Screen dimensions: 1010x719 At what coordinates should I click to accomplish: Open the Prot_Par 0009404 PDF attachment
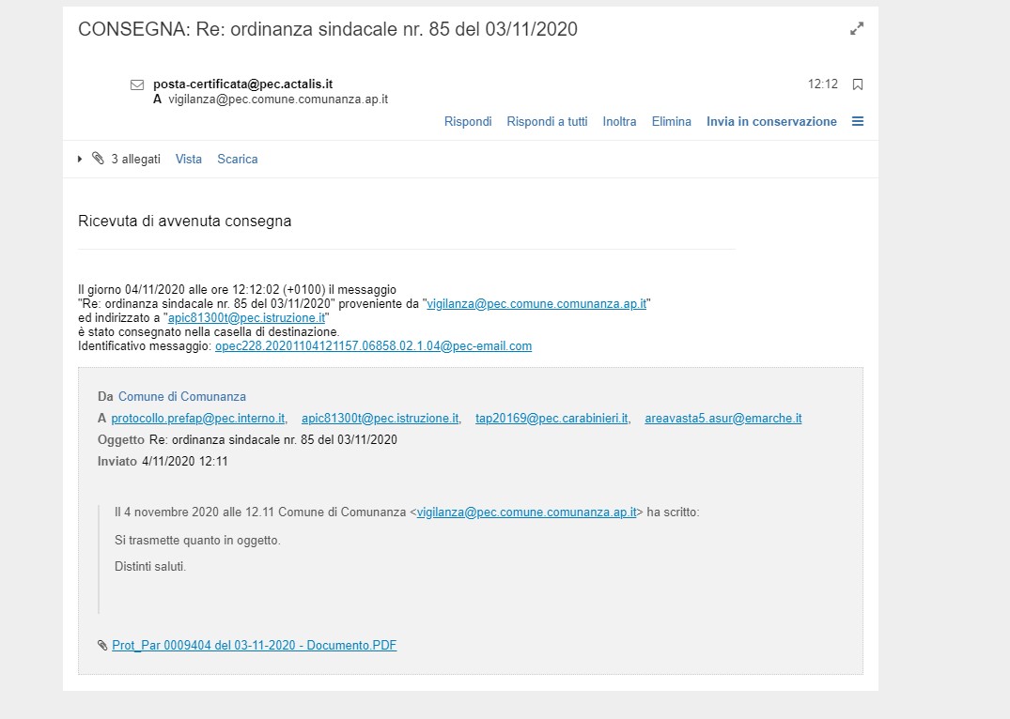[x=254, y=646]
